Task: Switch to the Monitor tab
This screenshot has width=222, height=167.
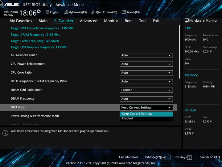Action: pyautogui.click(x=111, y=21)
